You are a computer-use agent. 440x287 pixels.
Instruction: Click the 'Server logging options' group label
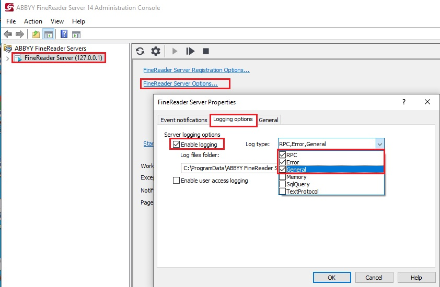point(192,135)
